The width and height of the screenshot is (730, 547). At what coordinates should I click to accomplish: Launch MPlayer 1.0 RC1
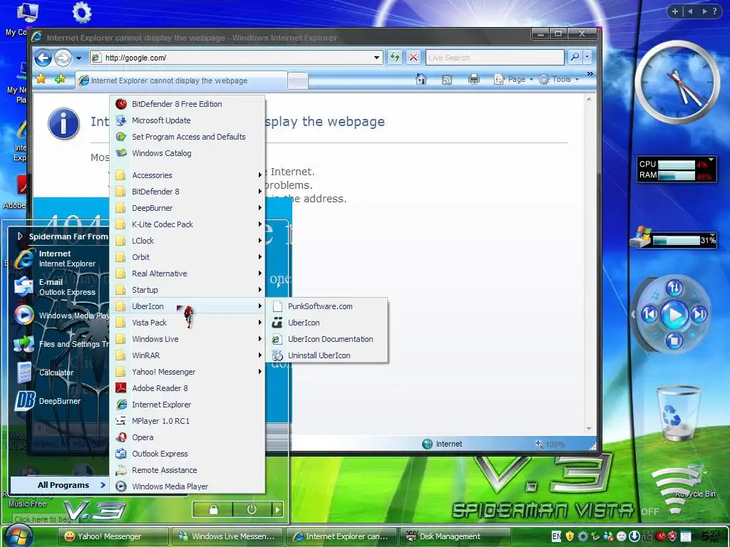tap(187, 421)
